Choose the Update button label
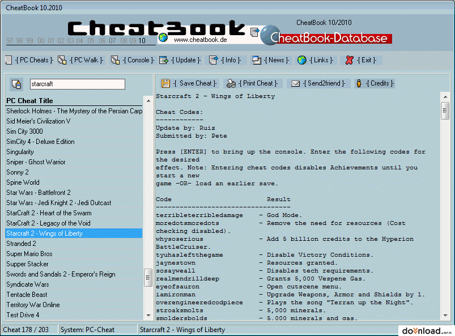Viewport: 455px width, 336px height. point(186,60)
